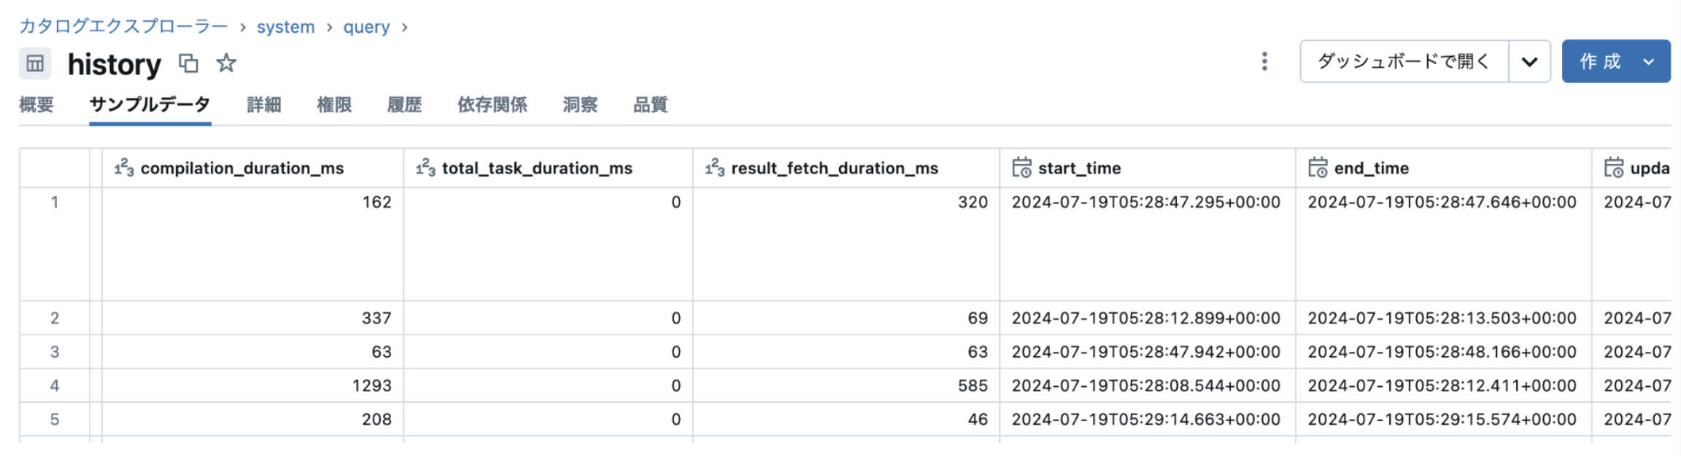The height and width of the screenshot is (456, 1681).
Task: Switch to the 概要 tab
Action: click(x=36, y=105)
